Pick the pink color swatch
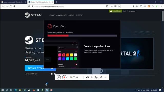Viewport: 164px width, 92px height. click(60, 55)
